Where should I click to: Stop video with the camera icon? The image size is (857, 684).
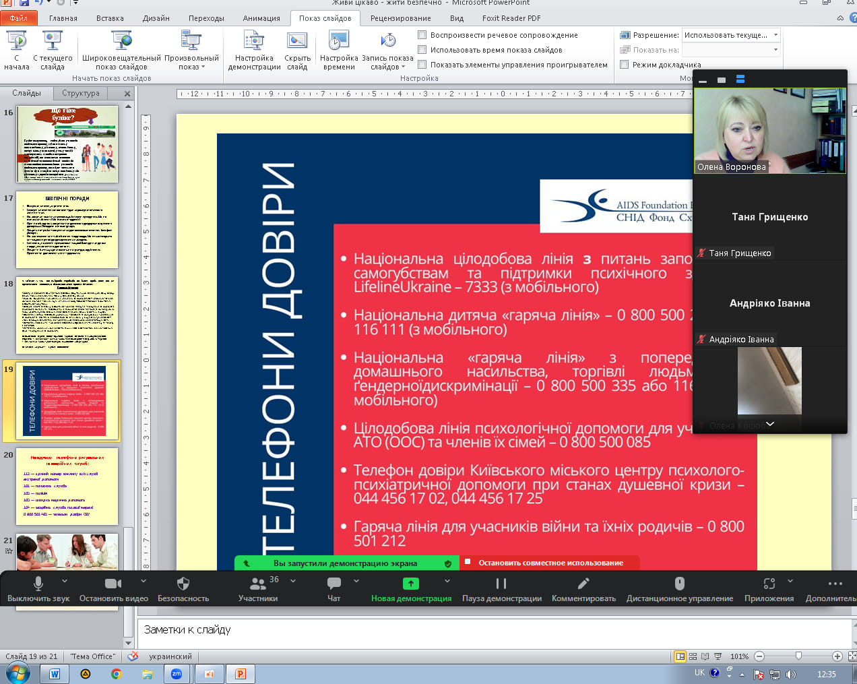[x=113, y=584]
